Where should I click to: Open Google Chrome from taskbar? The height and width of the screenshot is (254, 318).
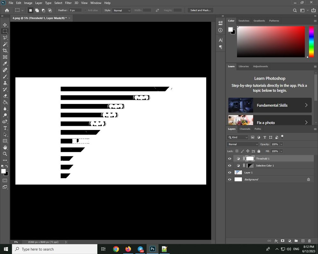coord(116,249)
